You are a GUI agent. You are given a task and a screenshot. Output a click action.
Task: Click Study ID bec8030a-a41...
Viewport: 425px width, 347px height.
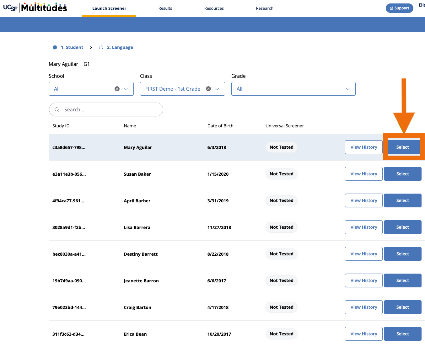click(69, 254)
